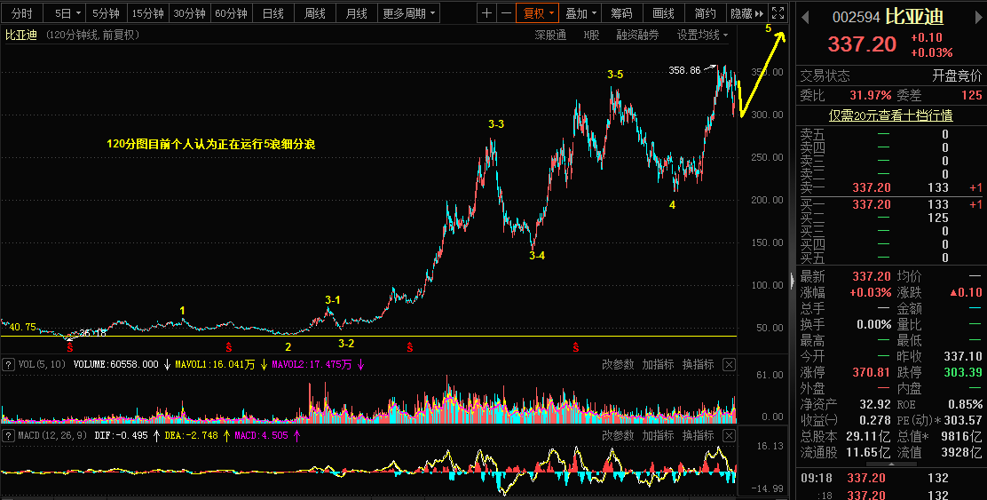The image size is (987, 500).
Task: Click 加指标 in the VOL panel
Action: pos(658,365)
